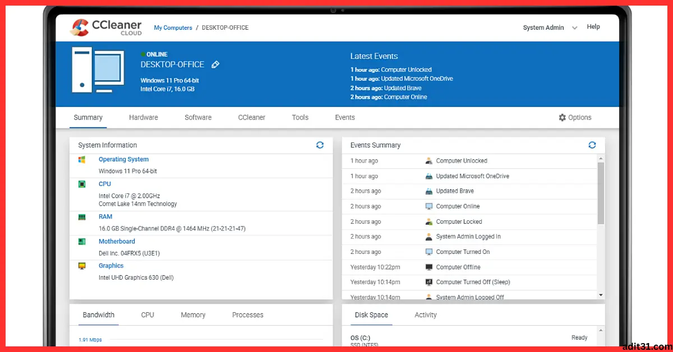Click 'Latest Events' heading in blue header
Screen dimensions: 673x352
(374, 56)
